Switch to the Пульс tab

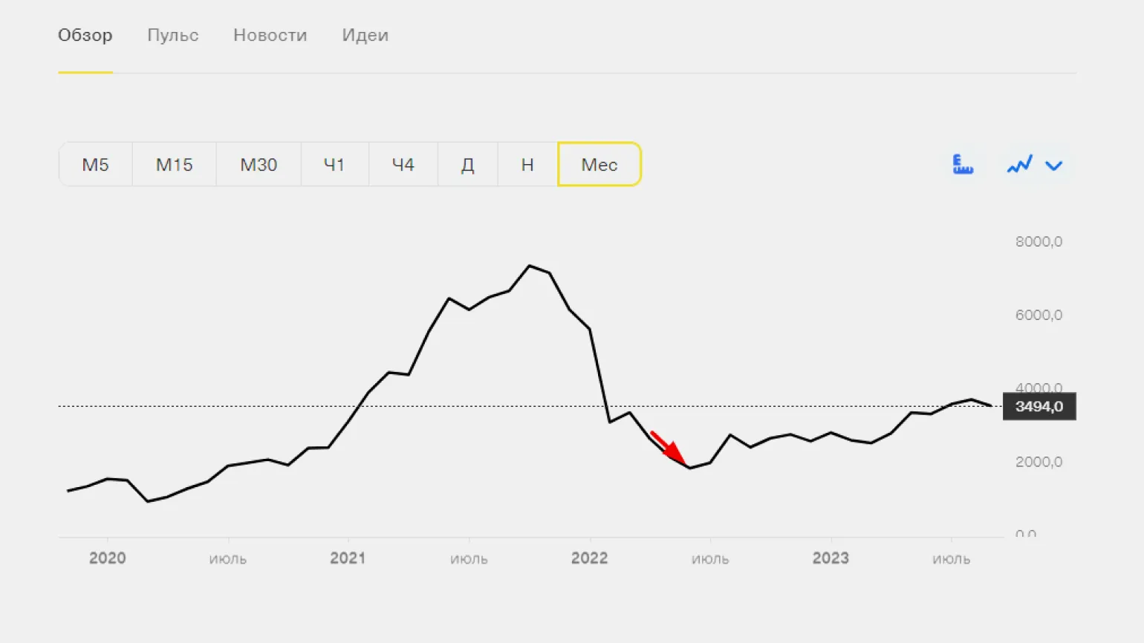[172, 35]
